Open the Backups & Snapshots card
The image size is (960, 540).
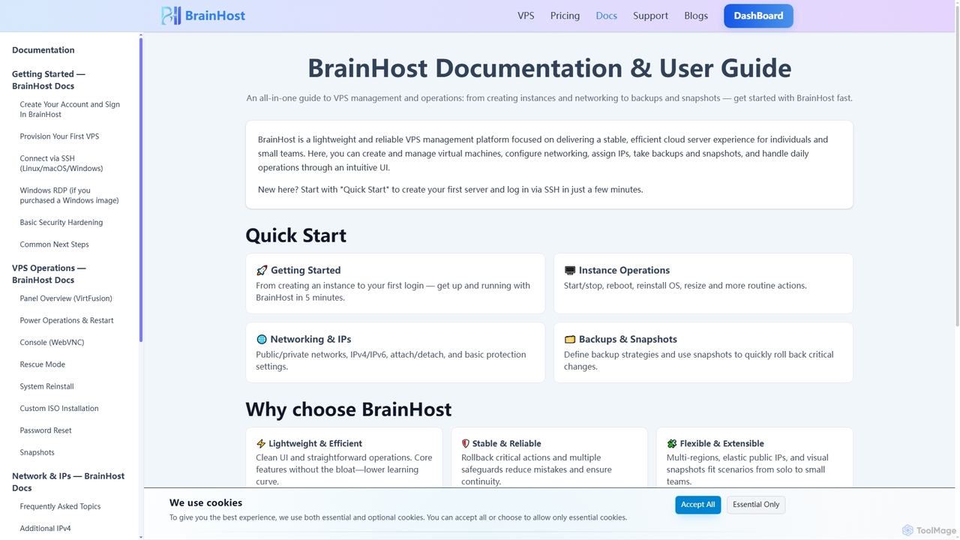click(703, 352)
